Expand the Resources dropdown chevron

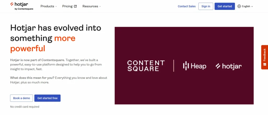[x=100, y=7]
